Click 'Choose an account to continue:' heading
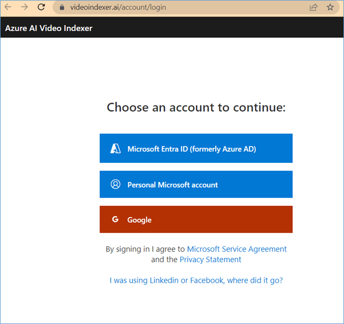The height and width of the screenshot is (324, 344). tap(196, 107)
